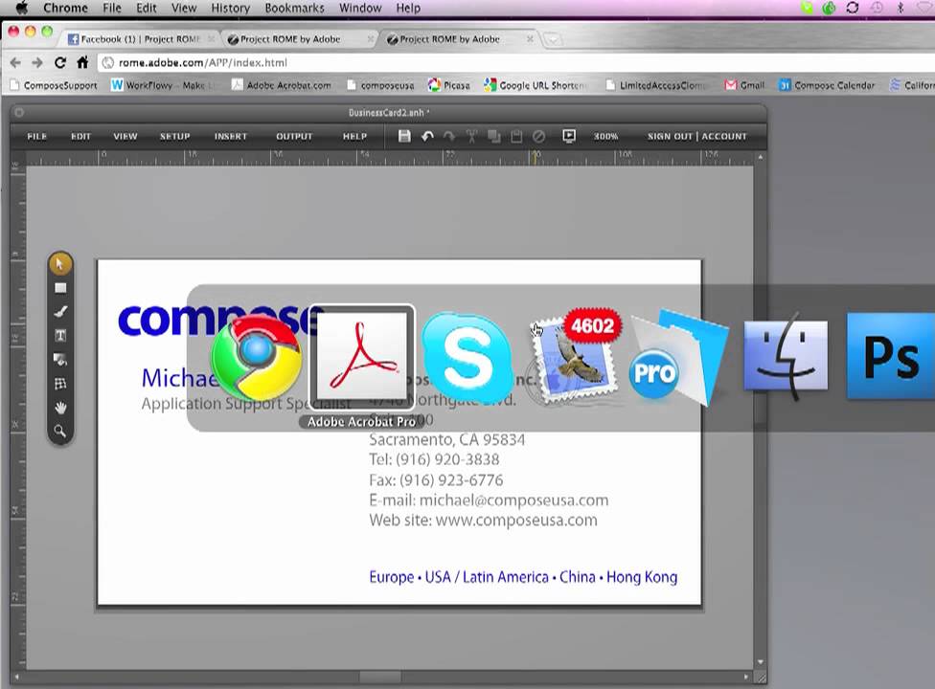The height and width of the screenshot is (689, 935).
Task: Click the Copy icon in toolbar
Action: click(x=493, y=137)
